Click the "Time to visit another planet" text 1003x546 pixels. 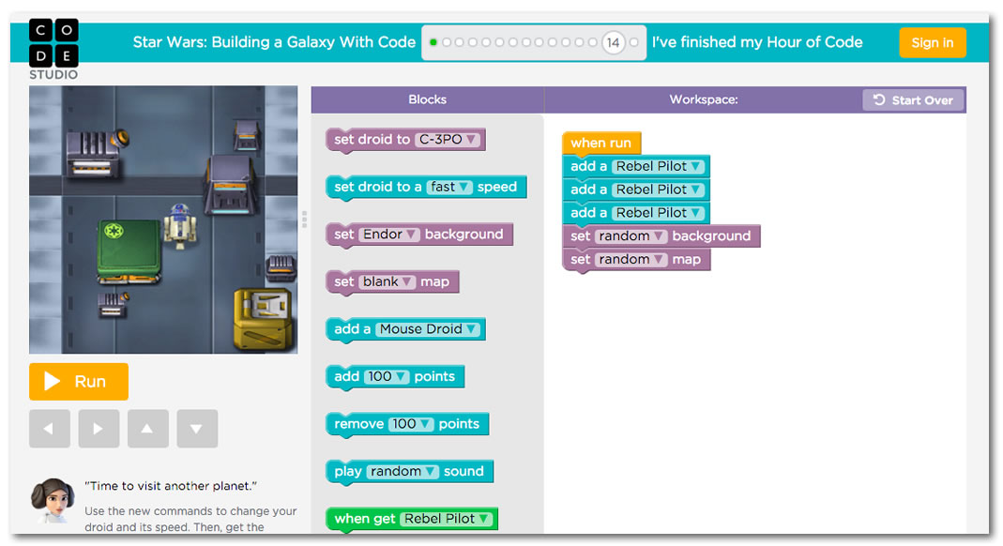point(171,486)
